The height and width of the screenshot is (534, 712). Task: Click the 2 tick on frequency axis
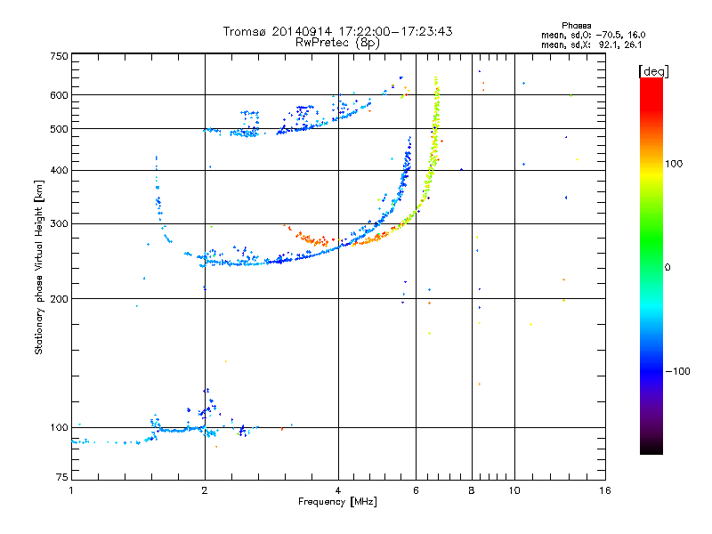[205, 490]
